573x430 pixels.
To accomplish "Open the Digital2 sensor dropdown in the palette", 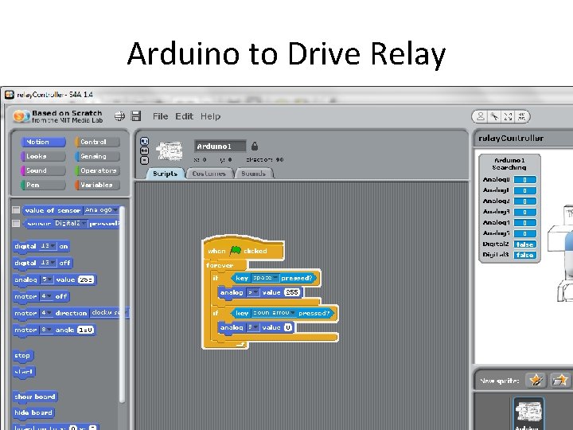I will pyautogui.click(x=70, y=223).
